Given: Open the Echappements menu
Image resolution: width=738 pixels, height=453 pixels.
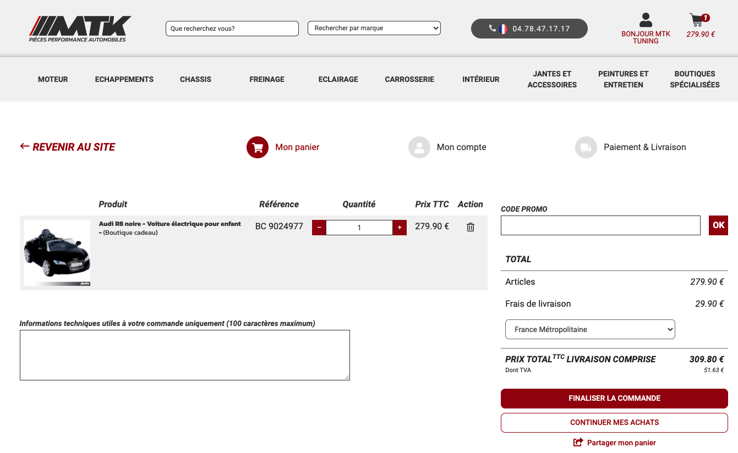Looking at the screenshot, I should pos(124,79).
